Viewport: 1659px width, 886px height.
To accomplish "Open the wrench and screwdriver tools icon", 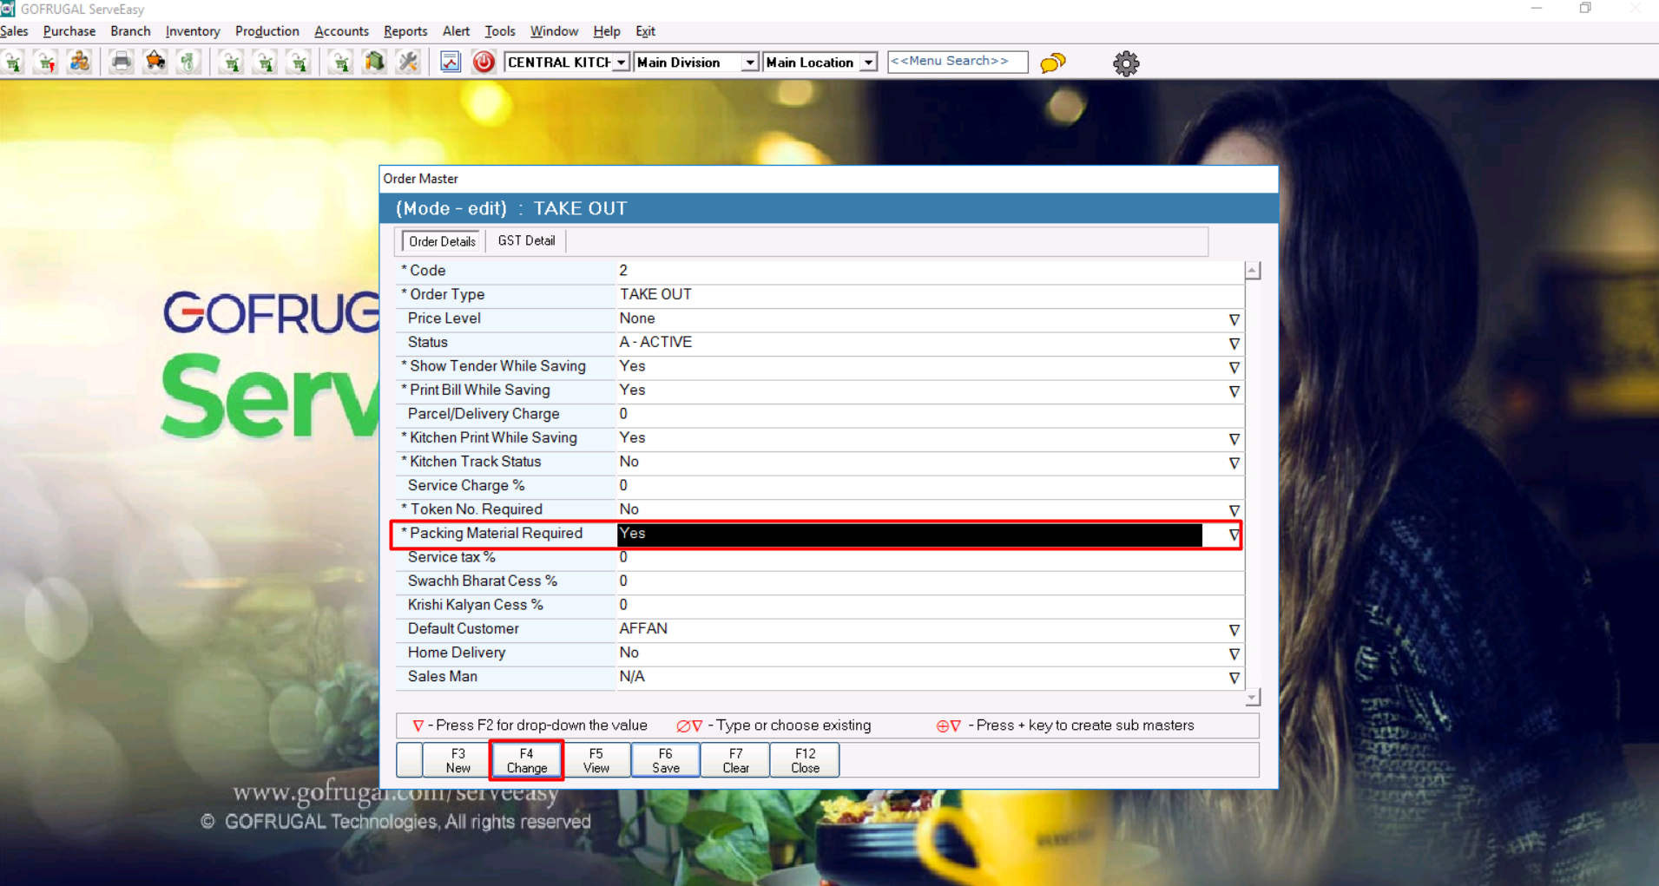I will pos(408,62).
